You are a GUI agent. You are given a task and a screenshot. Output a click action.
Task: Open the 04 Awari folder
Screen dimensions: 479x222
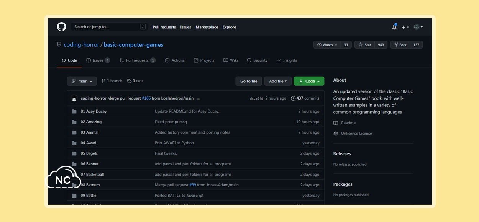pos(88,143)
